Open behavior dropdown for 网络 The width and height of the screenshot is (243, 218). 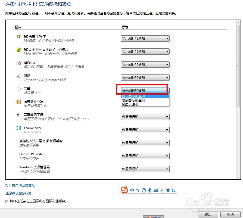pos(145,77)
